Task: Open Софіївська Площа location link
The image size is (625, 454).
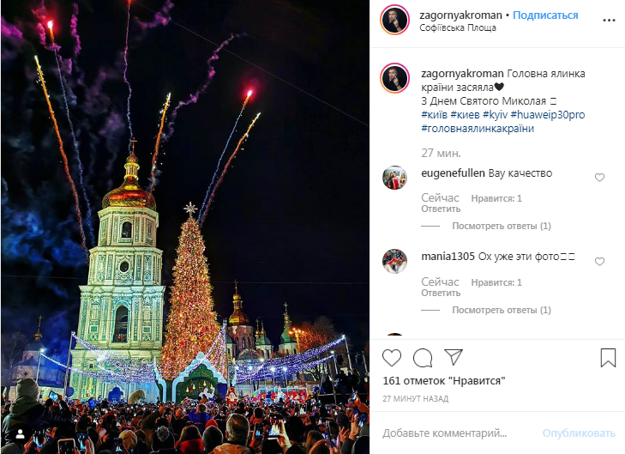Action: pyautogui.click(x=458, y=28)
